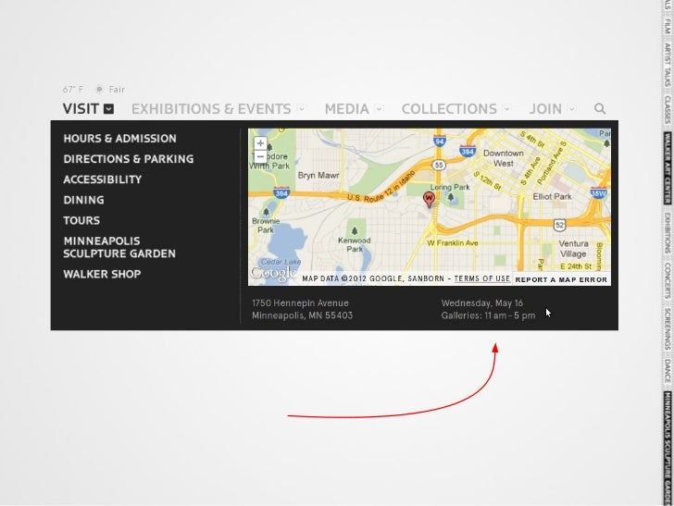Screen dimensions: 674x506
Task: Go to Minneapolis Sculpture Garden
Action: pos(119,247)
